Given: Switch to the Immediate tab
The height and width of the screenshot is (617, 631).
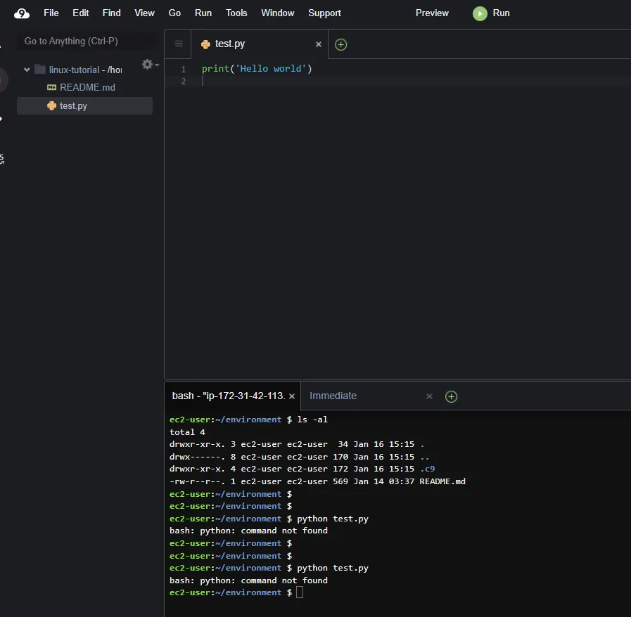Looking at the screenshot, I should tap(333, 396).
